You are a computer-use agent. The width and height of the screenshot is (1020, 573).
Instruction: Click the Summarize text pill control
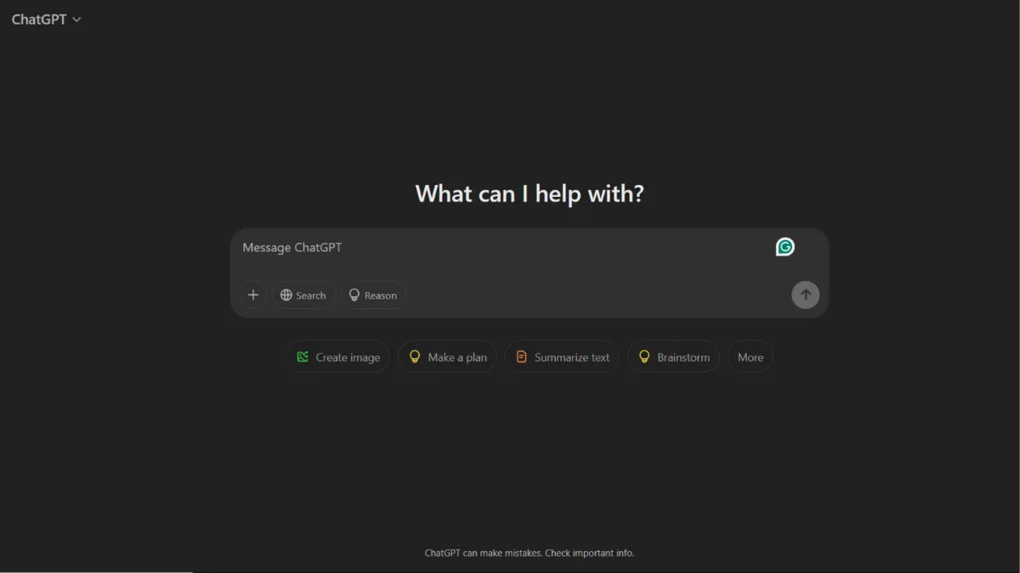(x=562, y=357)
